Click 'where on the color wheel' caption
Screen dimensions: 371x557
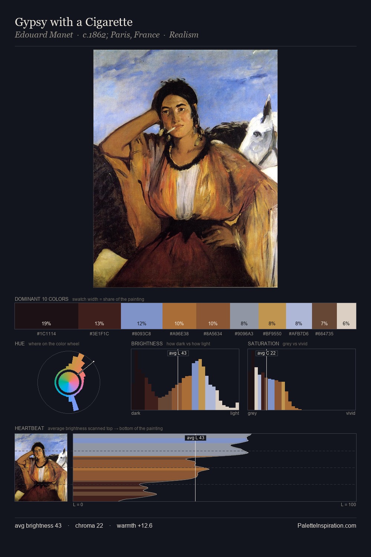(54, 344)
